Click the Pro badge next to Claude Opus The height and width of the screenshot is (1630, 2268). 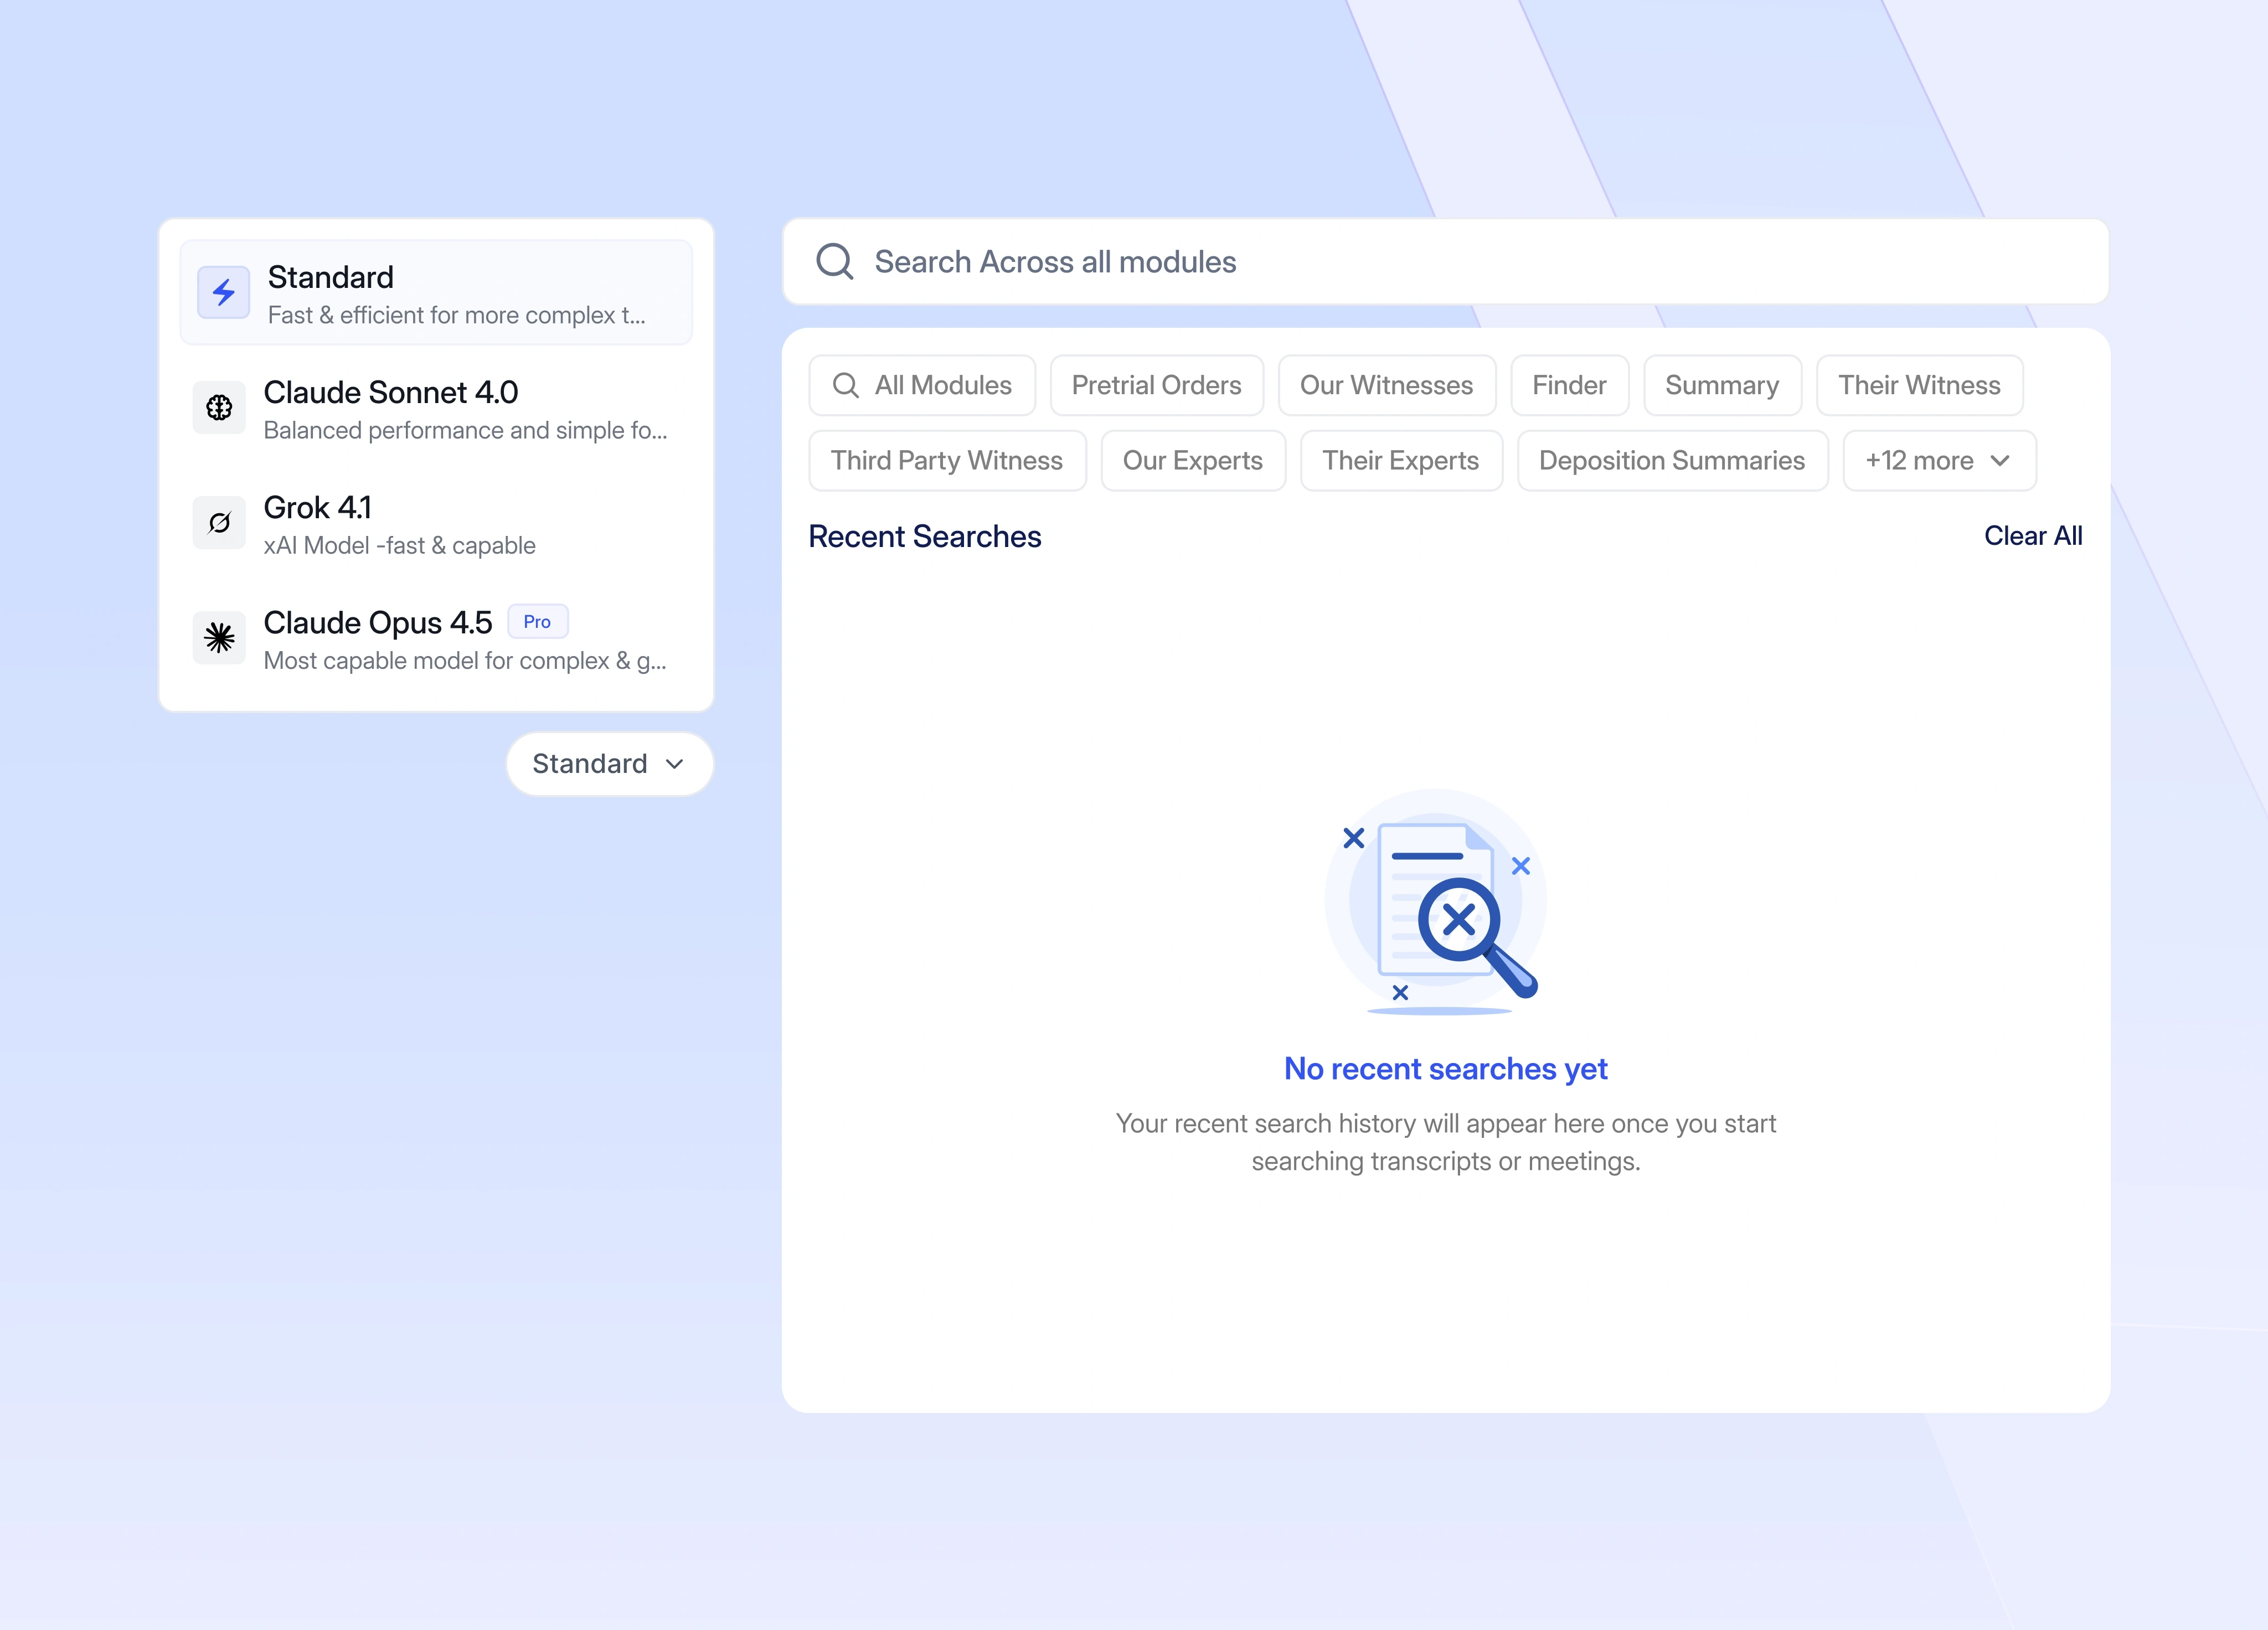(537, 622)
